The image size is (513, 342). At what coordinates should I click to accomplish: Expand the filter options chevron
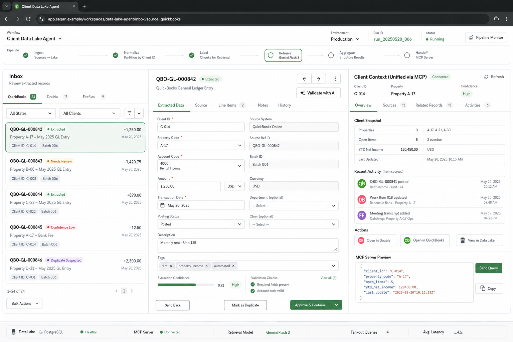pos(139,113)
